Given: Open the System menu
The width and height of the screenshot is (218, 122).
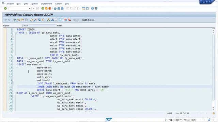Looking at the screenshot, I should (x=59, y=4).
